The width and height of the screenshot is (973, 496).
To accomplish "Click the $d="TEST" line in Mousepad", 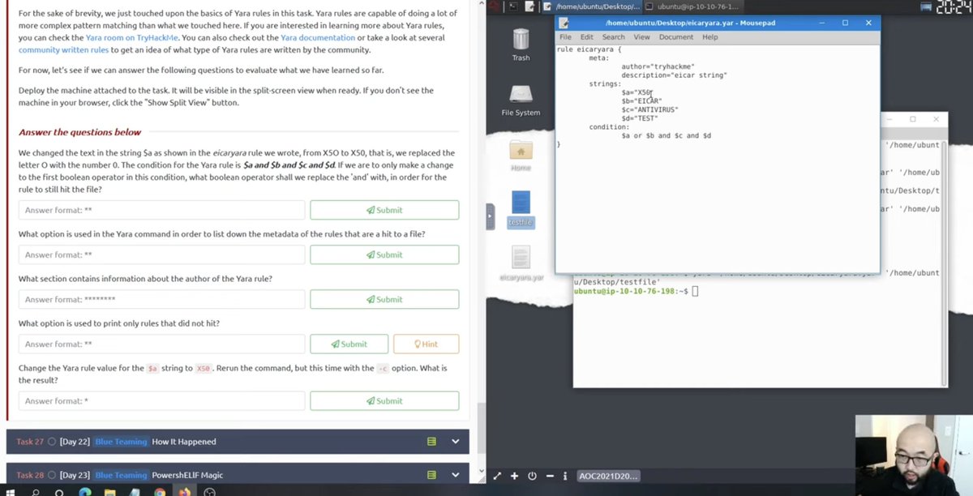I will pyautogui.click(x=640, y=118).
